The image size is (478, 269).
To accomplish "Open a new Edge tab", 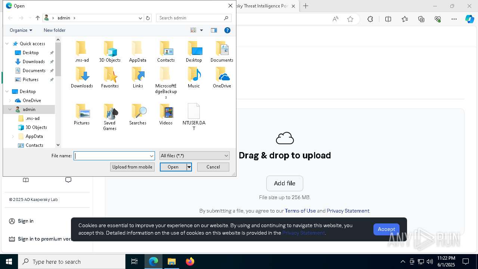I will point(305,6).
